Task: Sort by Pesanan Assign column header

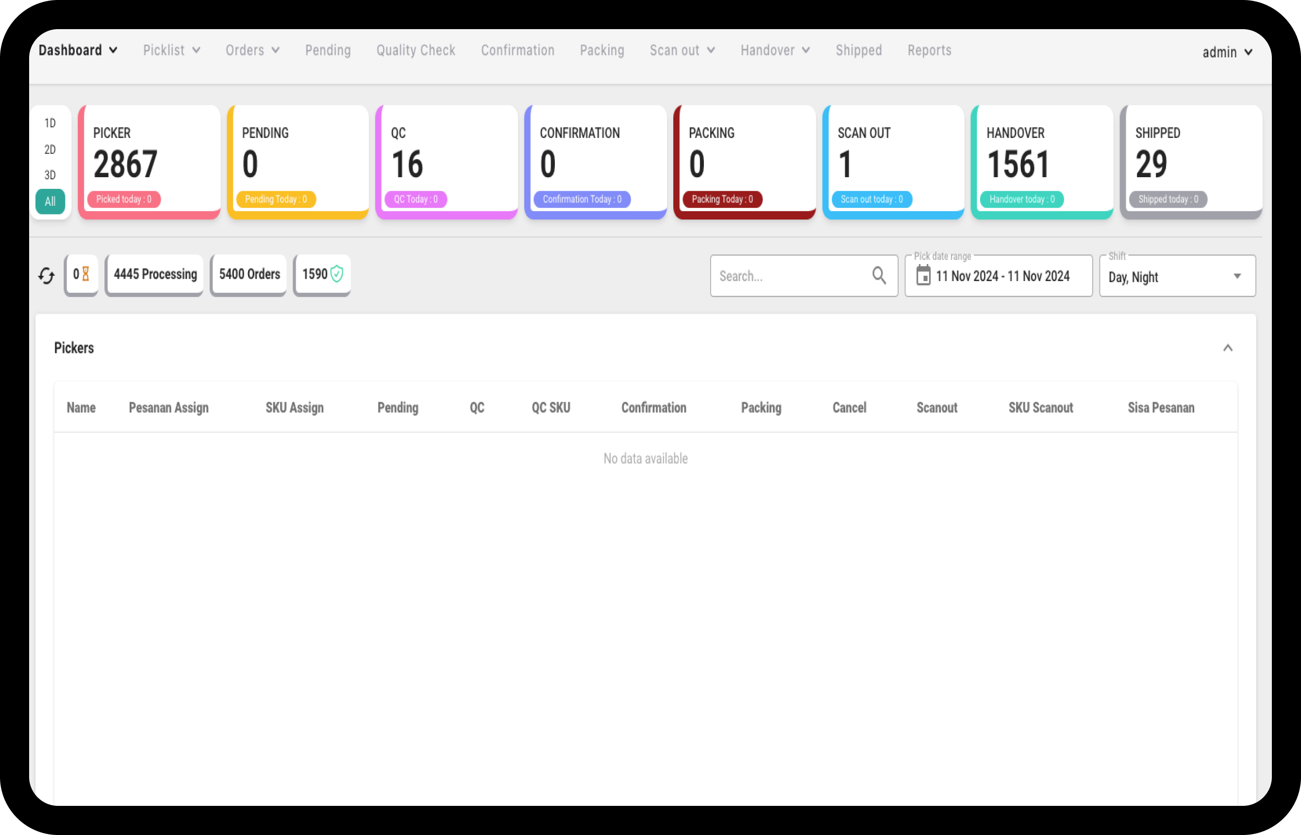Action: [x=168, y=408]
